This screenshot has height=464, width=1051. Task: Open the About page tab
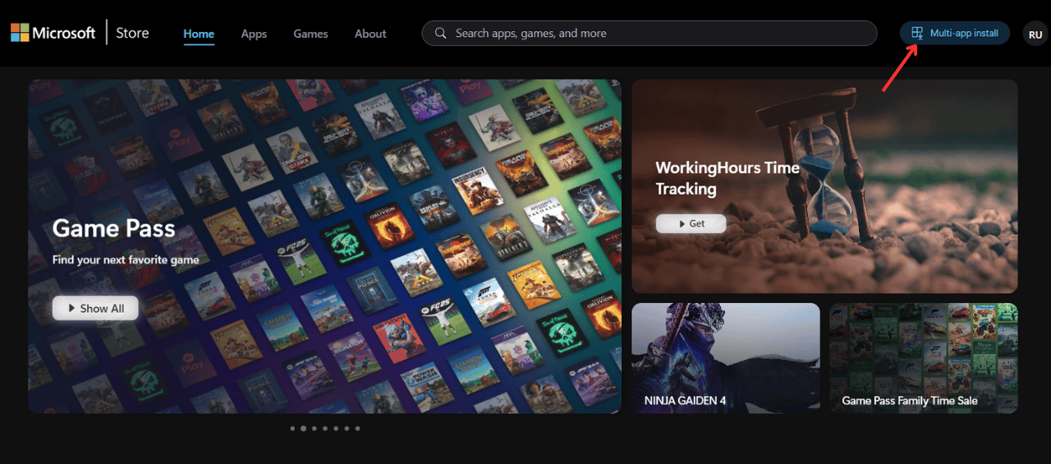[x=370, y=34]
